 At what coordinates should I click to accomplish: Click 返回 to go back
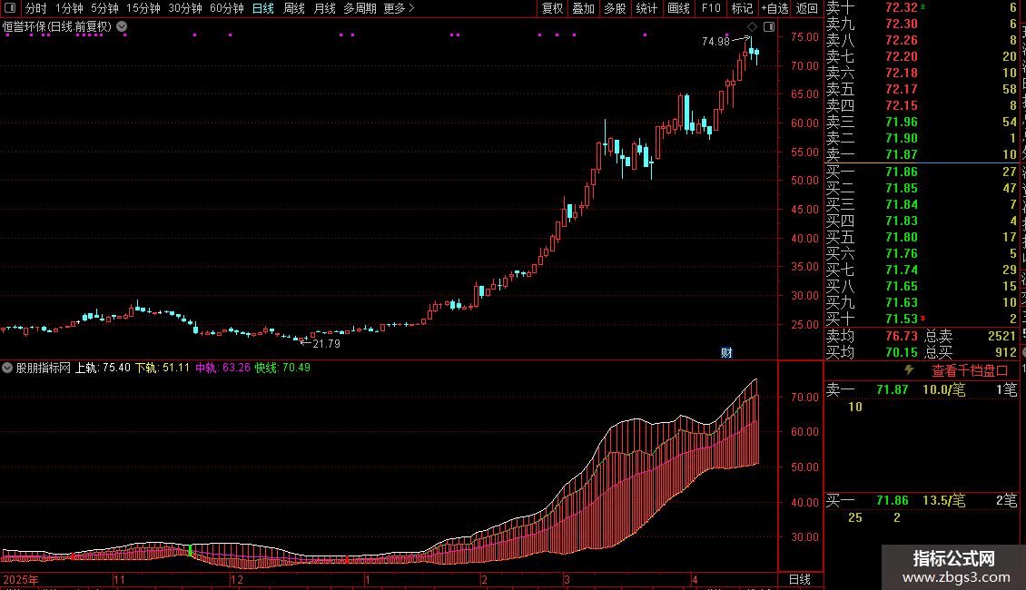807,8
